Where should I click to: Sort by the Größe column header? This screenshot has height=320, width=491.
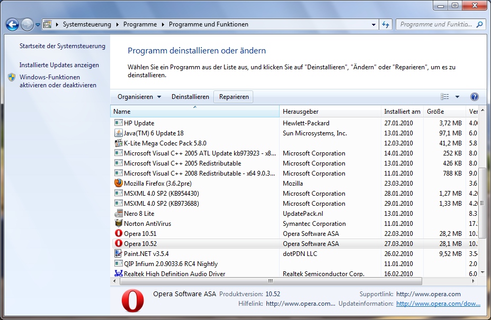[x=444, y=112]
